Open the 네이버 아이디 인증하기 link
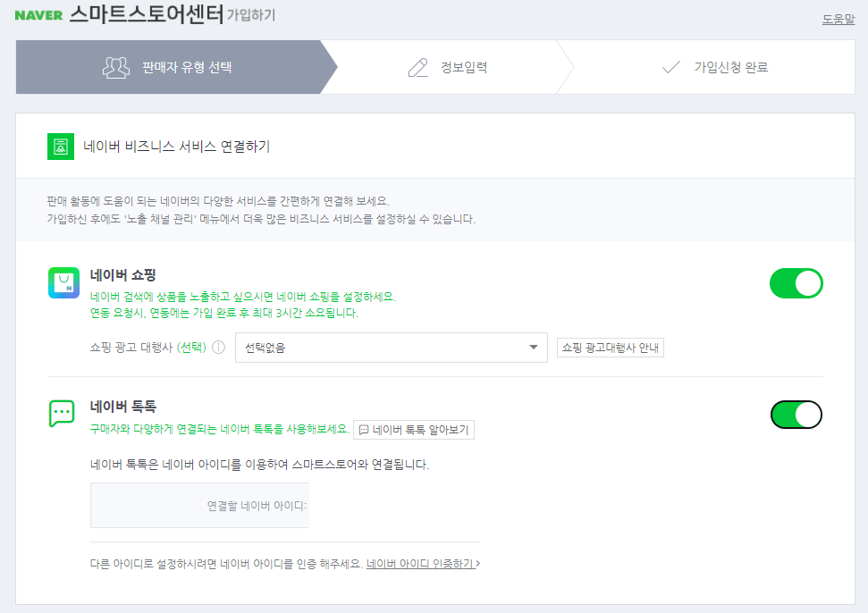This screenshot has width=868, height=613. 423,564
